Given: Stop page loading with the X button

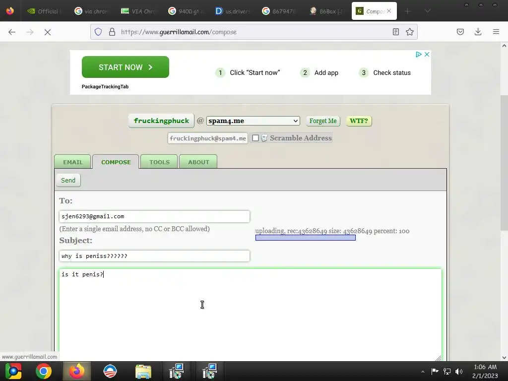Looking at the screenshot, I should pyautogui.click(x=48, y=32).
